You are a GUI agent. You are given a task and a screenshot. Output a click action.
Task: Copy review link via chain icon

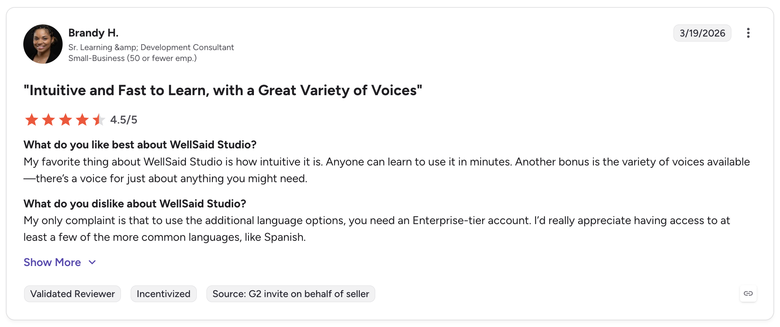(x=748, y=293)
